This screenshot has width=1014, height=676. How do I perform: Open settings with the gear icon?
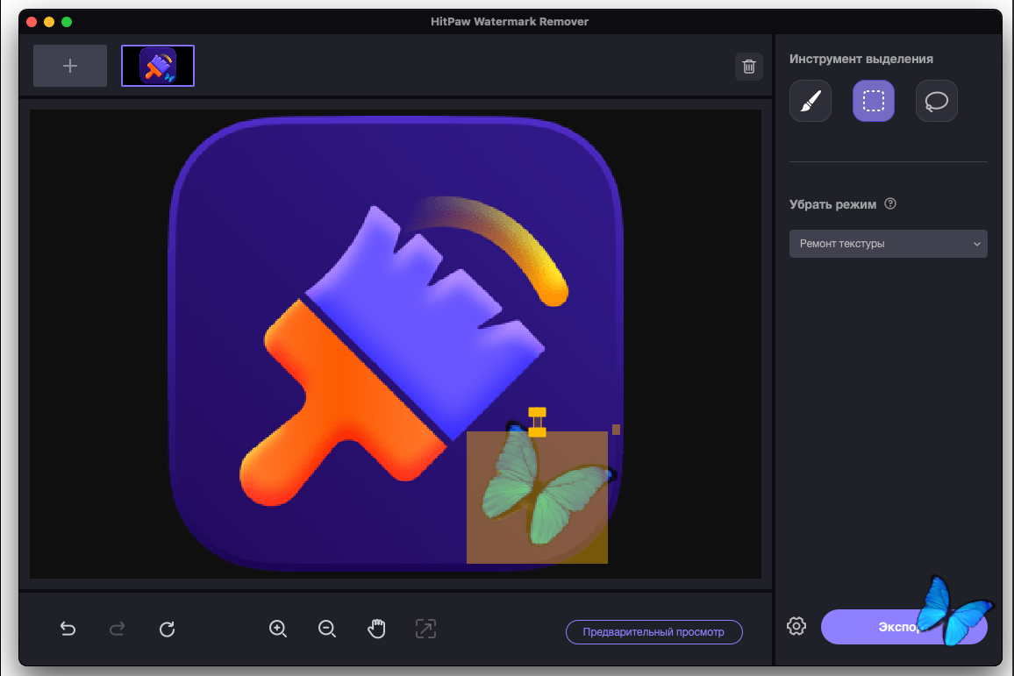tap(796, 626)
